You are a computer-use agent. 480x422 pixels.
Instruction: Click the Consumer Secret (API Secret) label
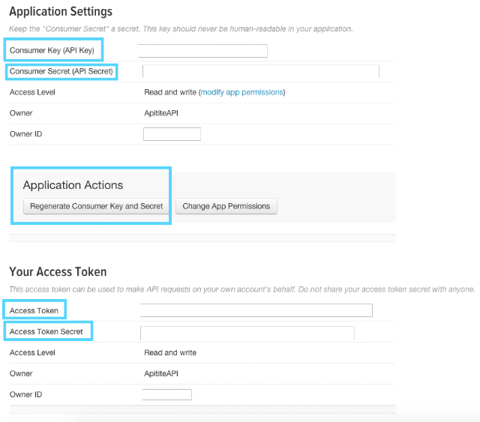(61, 71)
